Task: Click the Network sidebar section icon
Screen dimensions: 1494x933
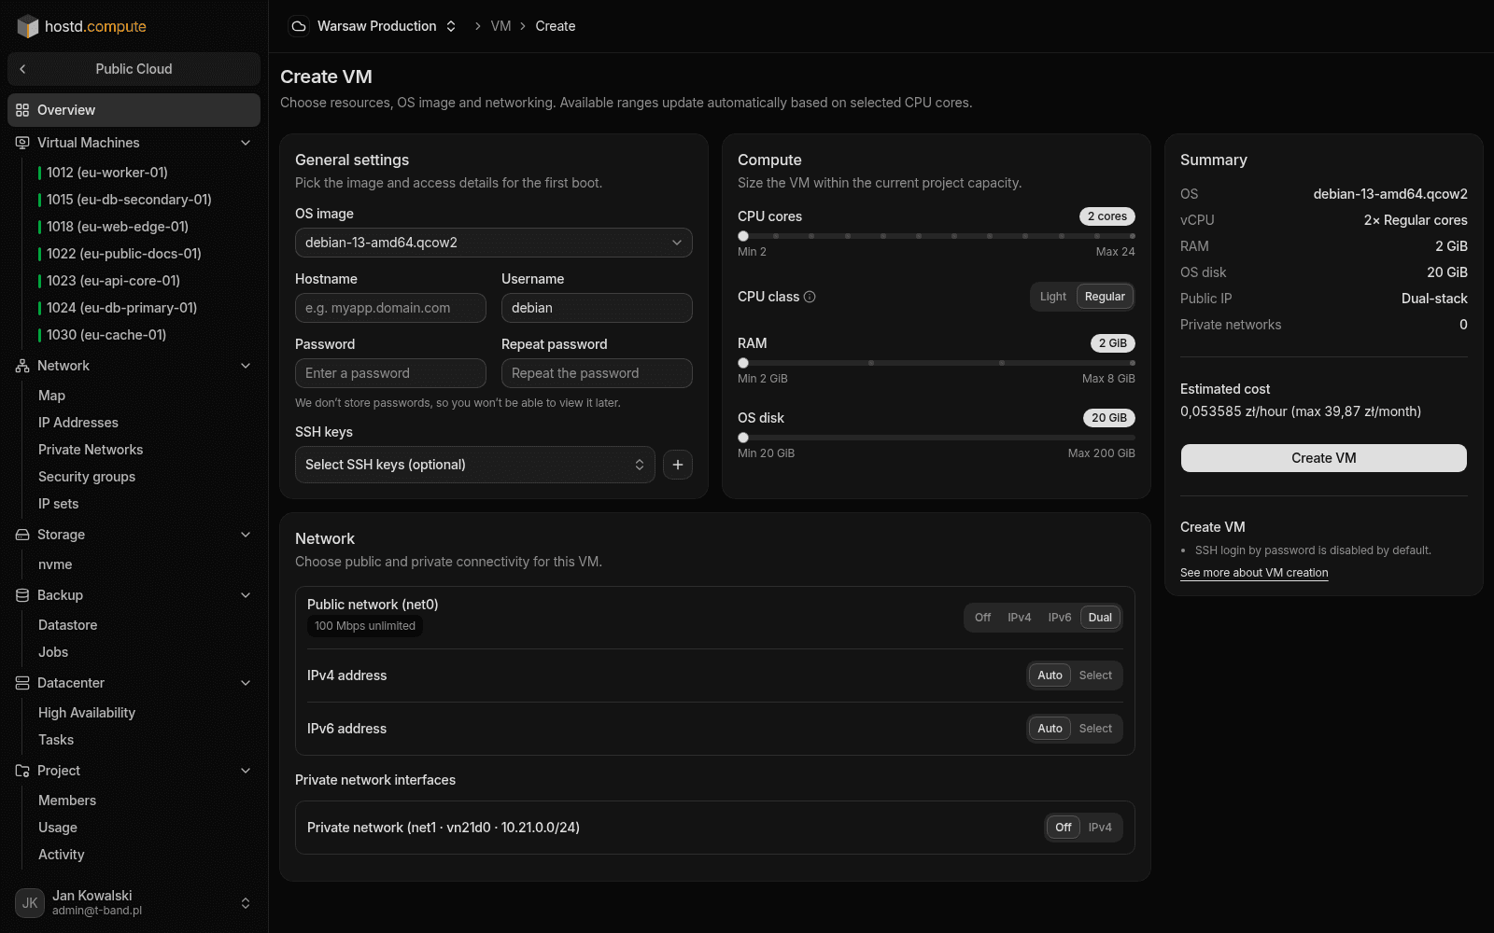Action: click(22, 366)
